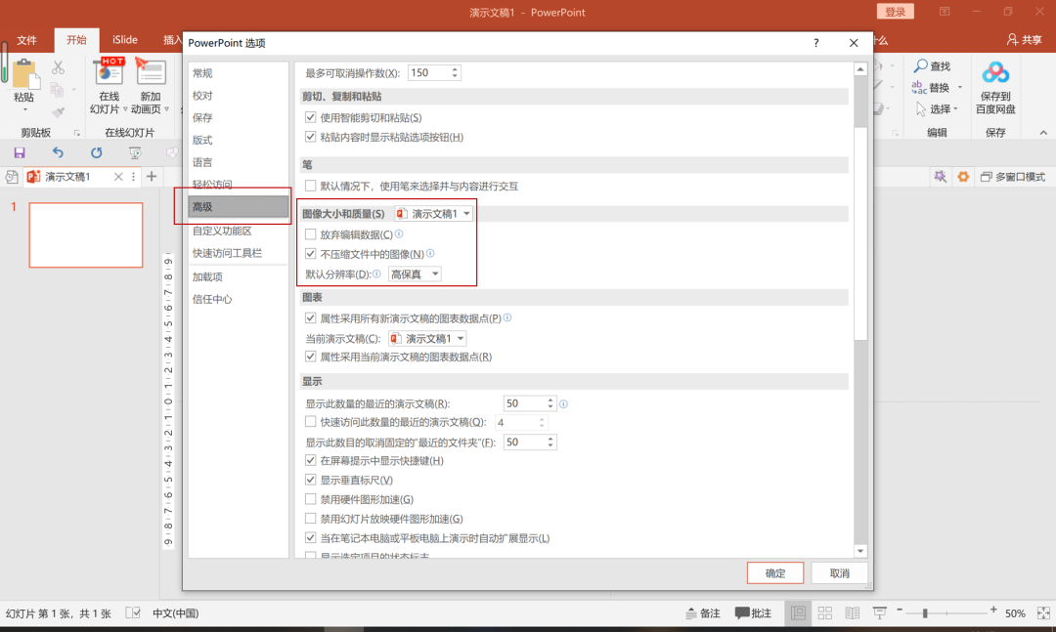Switch to Slide Sorter view icon
The height and width of the screenshot is (632, 1056).
tap(825, 613)
